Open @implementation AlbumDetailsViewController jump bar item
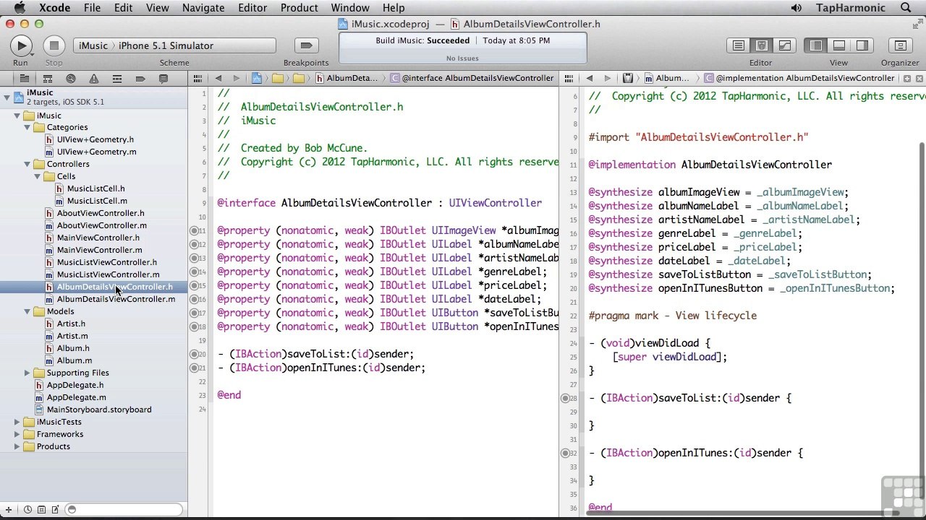 coord(799,78)
